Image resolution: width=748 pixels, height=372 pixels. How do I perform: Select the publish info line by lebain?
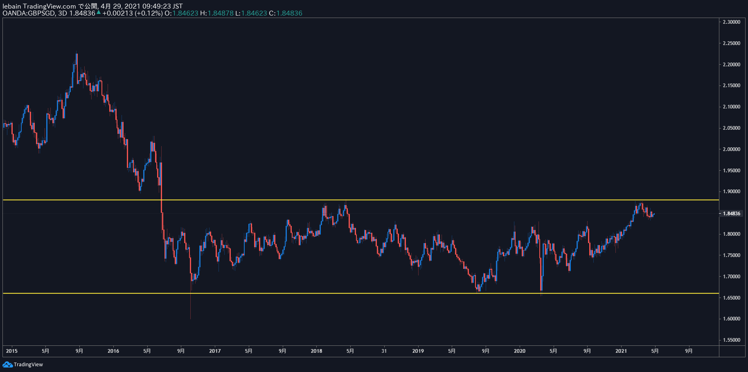pyautogui.click(x=92, y=6)
